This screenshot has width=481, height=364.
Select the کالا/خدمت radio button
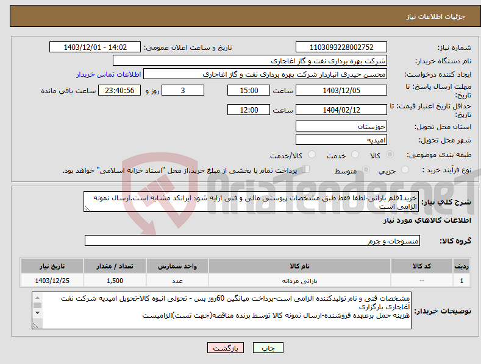[312, 155]
